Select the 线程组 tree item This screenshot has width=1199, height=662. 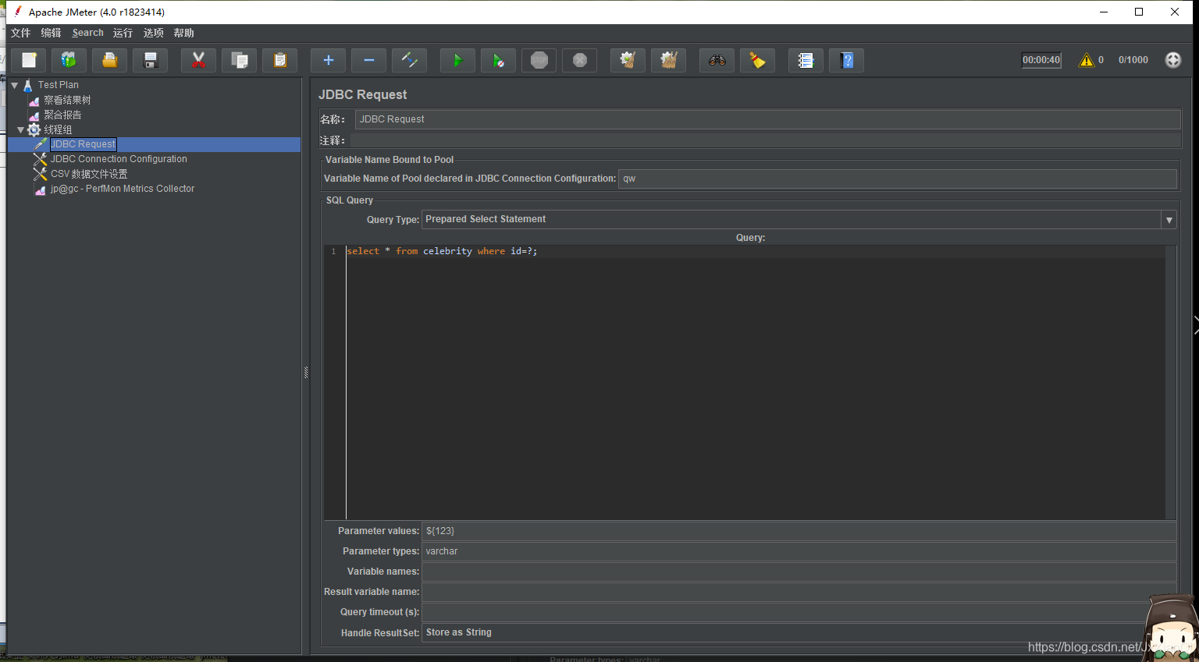point(58,129)
